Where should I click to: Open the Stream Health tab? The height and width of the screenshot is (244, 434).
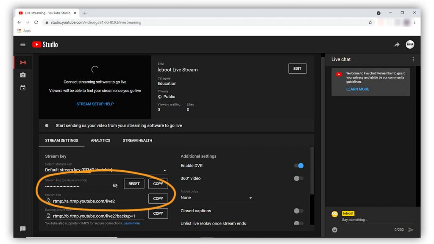pyautogui.click(x=137, y=141)
